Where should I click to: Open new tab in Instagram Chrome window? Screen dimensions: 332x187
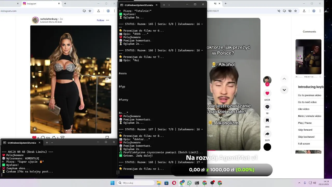(65, 3)
